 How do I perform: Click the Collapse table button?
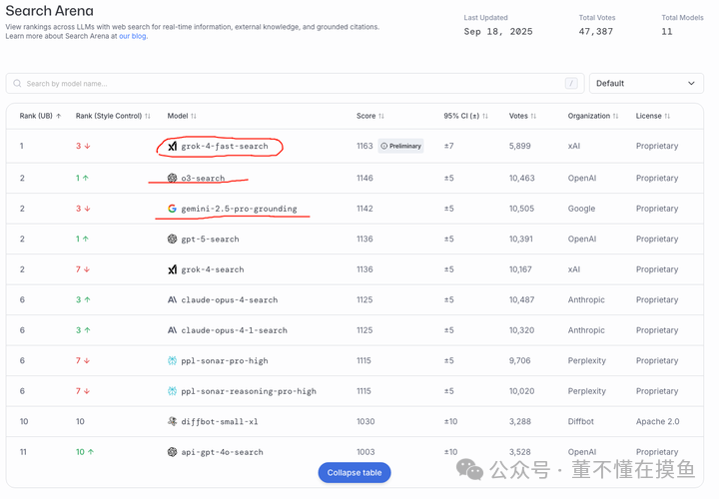pyautogui.click(x=355, y=472)
